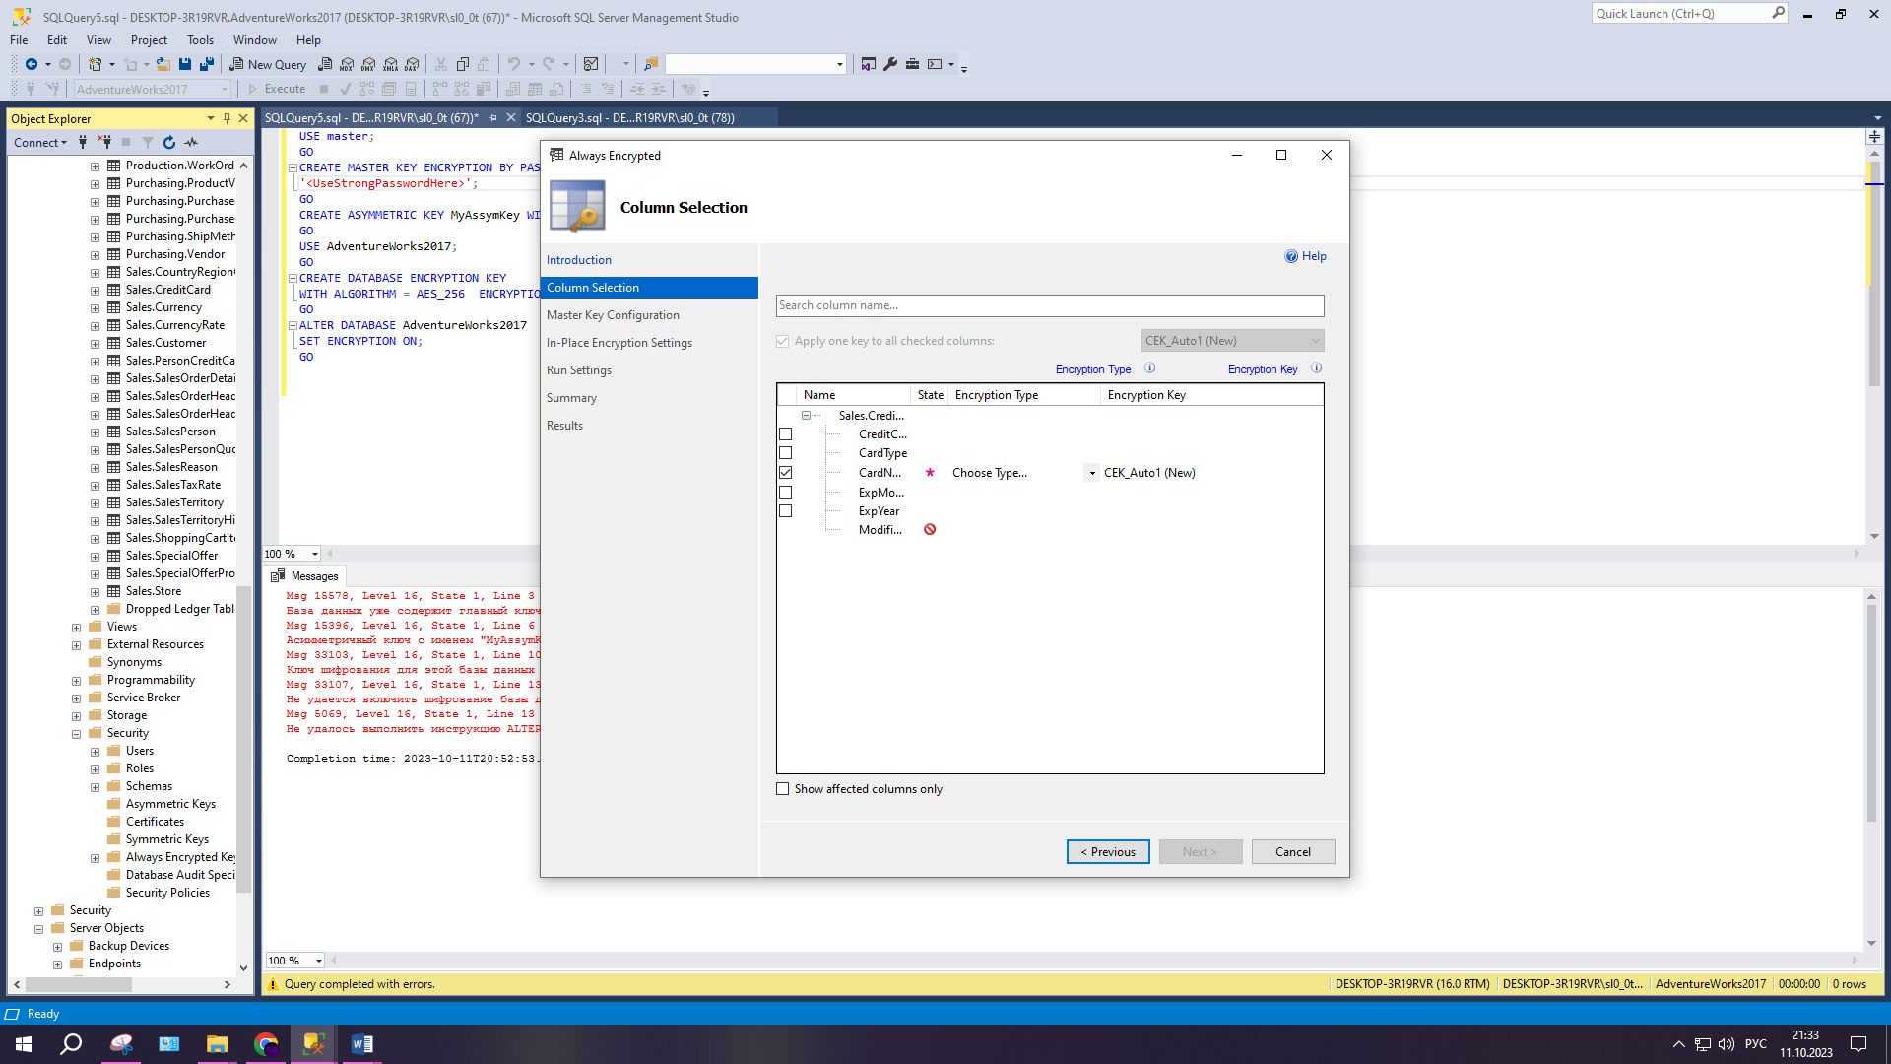The width and height of the screenshot is (1891, 1064).
Task: Click the activity monitor pulse icon in Object Explorer
Action: [x=191, y=143]
